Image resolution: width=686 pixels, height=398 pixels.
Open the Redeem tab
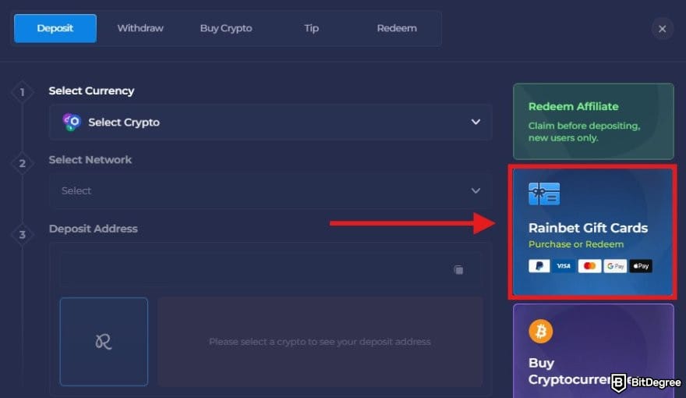pos(397,28)
